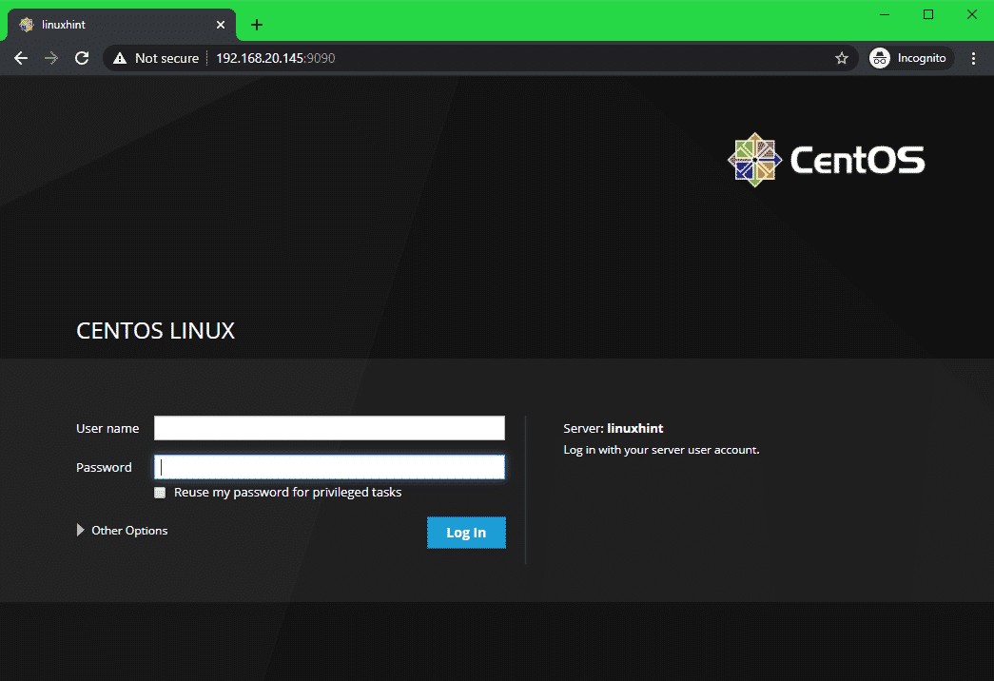Bookmark this page with the star icon
The image size is (994, 681).
click(841, 58)
